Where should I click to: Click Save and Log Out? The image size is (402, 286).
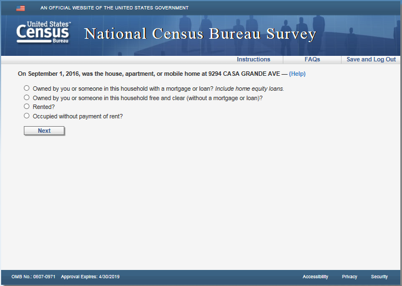(371, 60)
